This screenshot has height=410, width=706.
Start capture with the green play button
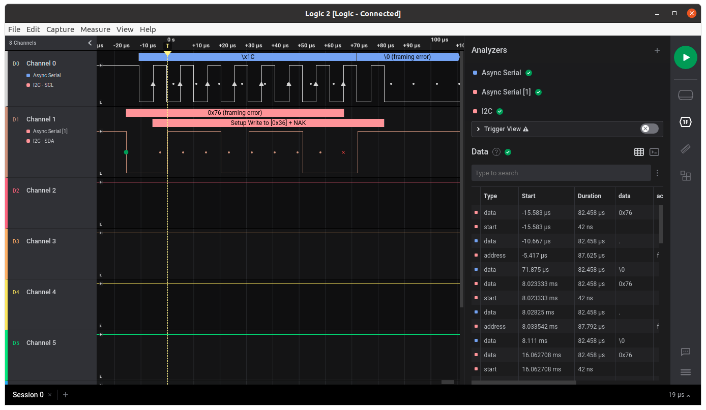[686, 57]
